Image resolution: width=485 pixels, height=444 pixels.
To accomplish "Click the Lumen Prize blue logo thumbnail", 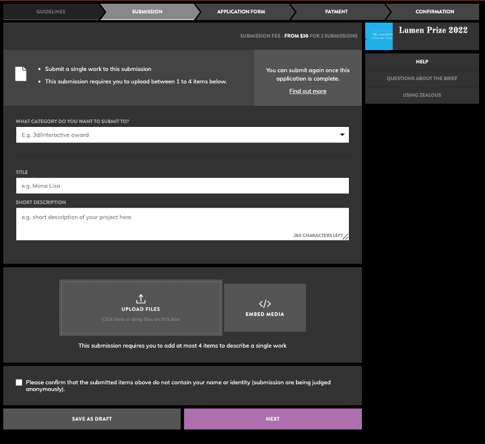I will click(379, 36).
